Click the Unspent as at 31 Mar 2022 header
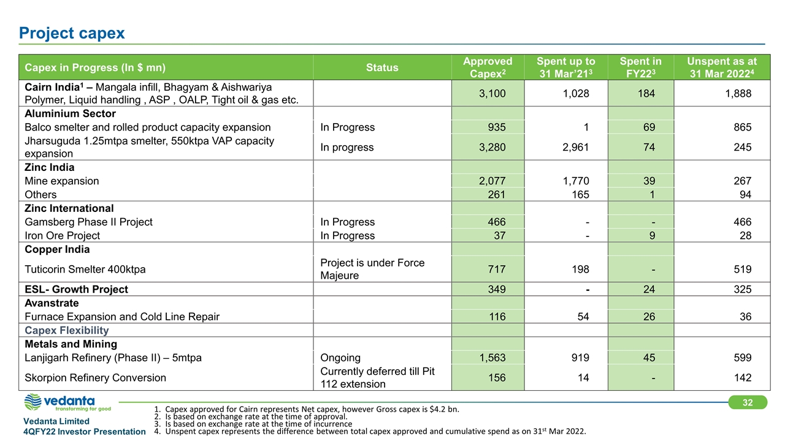The width and height of the screenshot is (785, 441). tap(721, 67)
